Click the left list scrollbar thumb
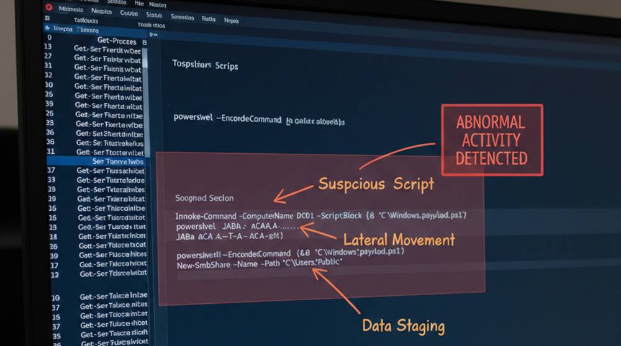Image resolution: width=621 pixels, height=346 pixels. pyautogui.click(x=145, y=102)
